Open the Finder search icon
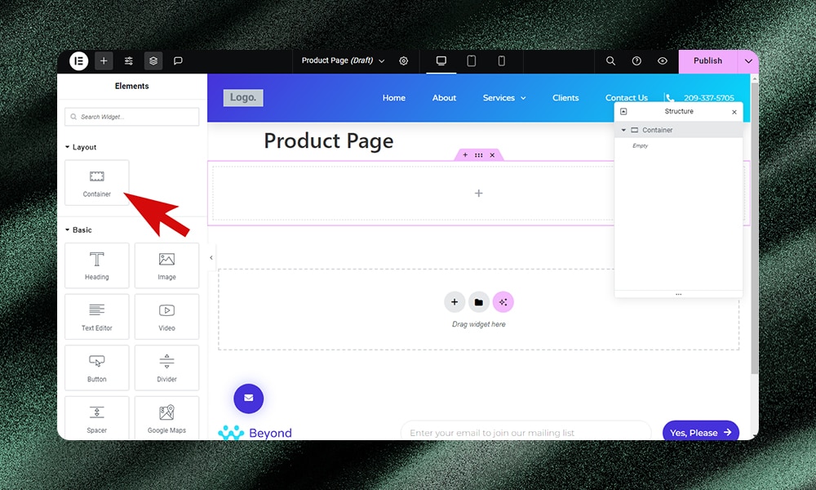Viewport: 816px width, 490px height. coord(610,61)
